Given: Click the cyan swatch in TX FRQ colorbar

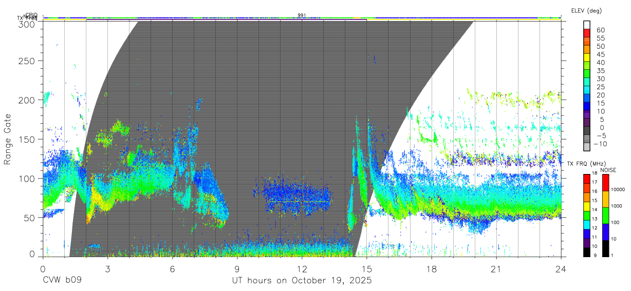Looking at the screenshot, I should coord(587,225).
